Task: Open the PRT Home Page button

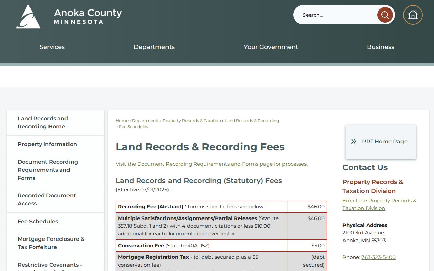Action: coord(381,141)
